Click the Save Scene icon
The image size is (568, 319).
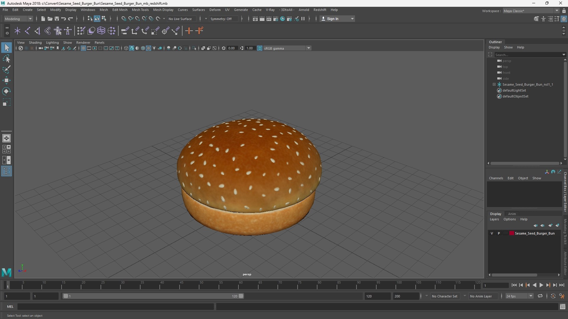point(57,19)
